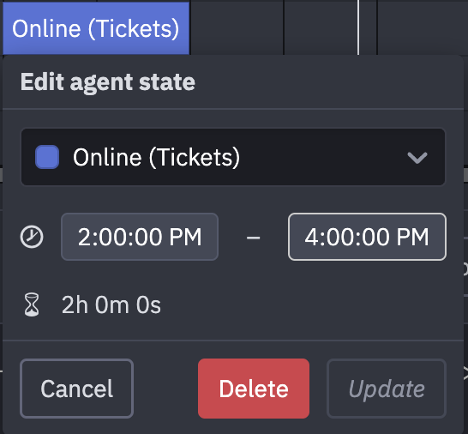The height and width of the screenshot is (434, 468).
Task: Select the 4:00:00 PM end time field
Action: coord(367,237)
